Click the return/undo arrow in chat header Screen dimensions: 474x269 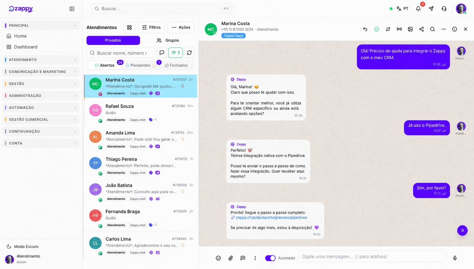point(365,29)
